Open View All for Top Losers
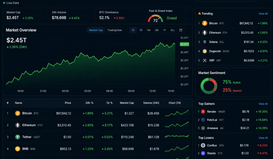Screen dimensions: 273x159 (x=263, y=138)
